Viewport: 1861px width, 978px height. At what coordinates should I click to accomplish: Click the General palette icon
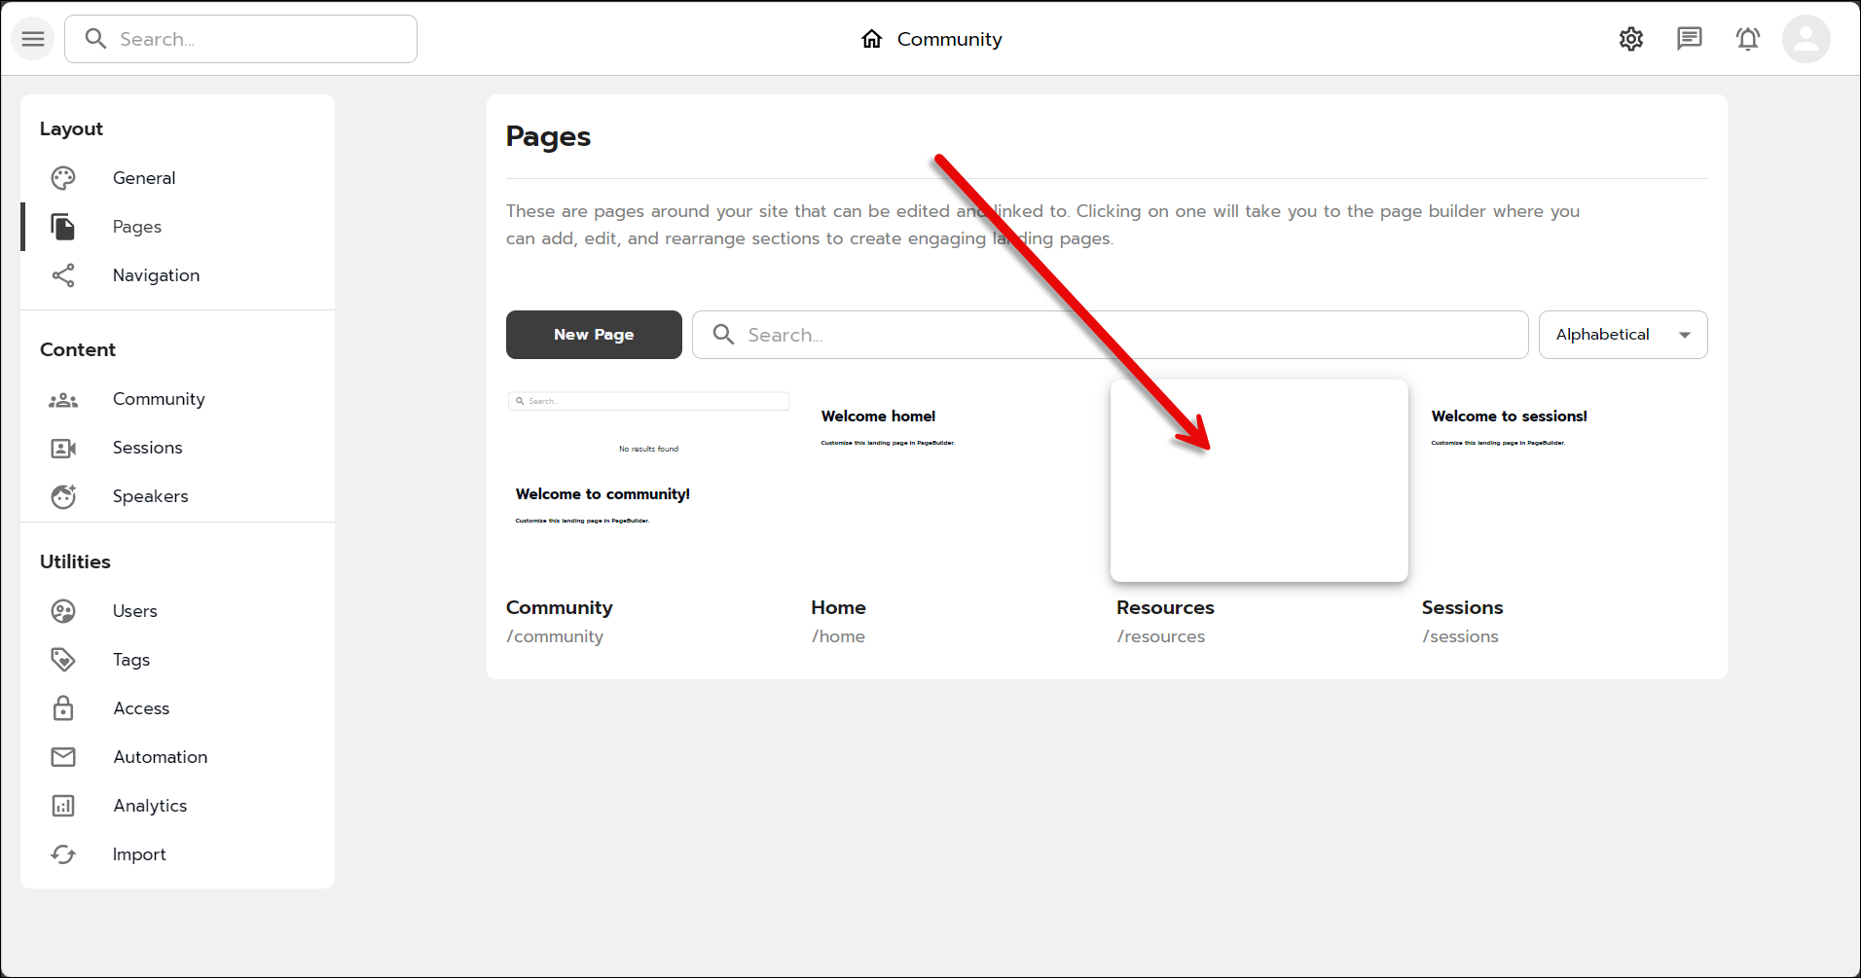click(63, 178)
